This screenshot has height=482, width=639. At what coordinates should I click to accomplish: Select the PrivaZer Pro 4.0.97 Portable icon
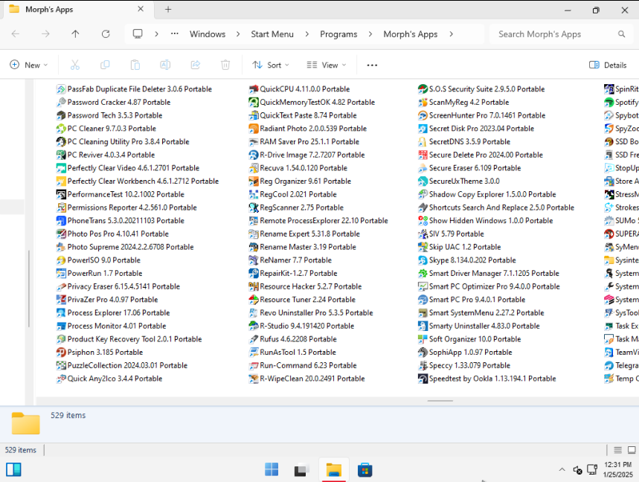click(61, 300)
